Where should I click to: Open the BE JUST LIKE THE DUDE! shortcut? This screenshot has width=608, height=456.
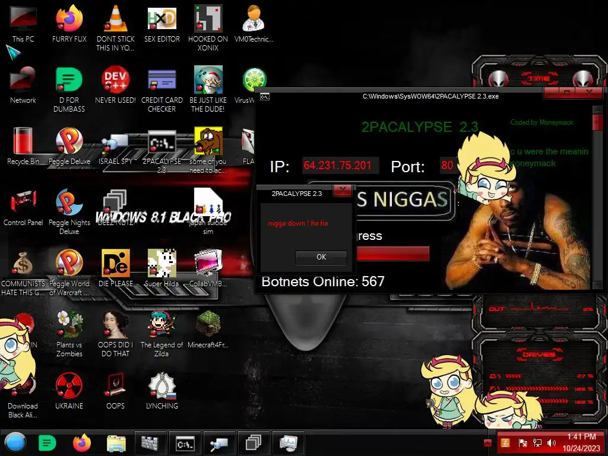tap(208, 89)
